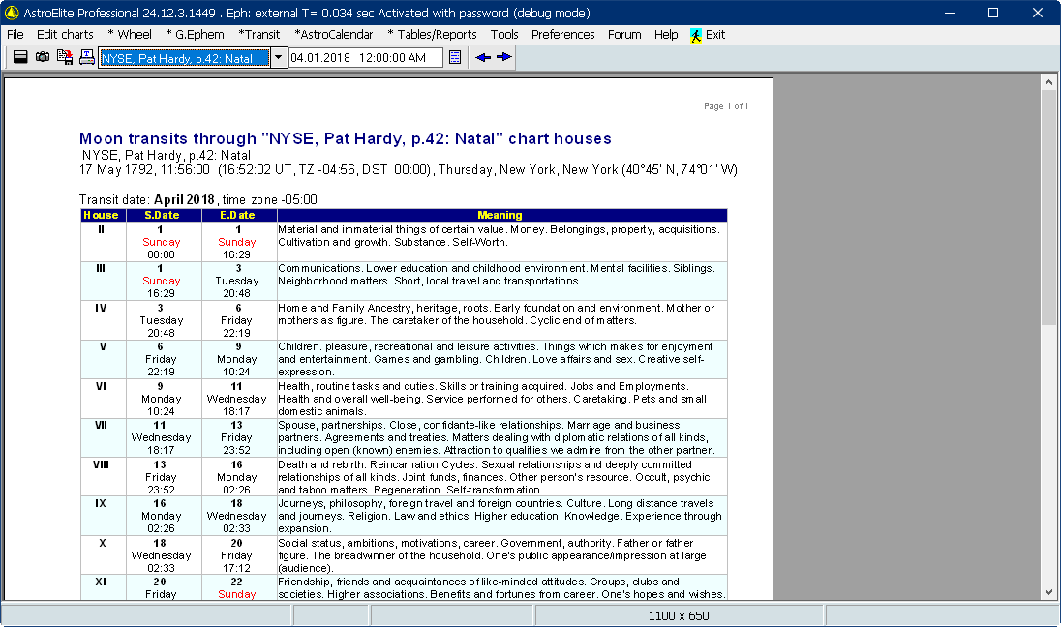Image resolution: width=1061 pixels, height=627 pixels.
Task: Click house 'VII' row label
Action: (101, 426)
